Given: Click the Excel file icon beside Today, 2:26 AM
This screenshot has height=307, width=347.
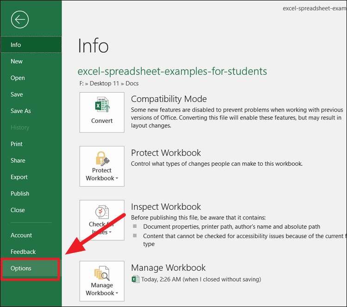Looking at the screenshot, I should pos(136,279).
